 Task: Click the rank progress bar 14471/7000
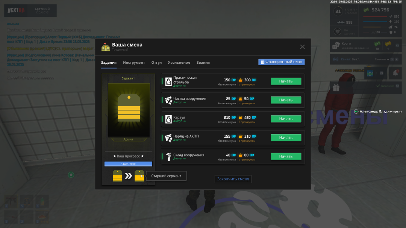128,164
